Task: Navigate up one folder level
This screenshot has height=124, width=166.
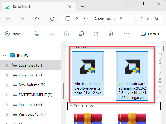Action: [x=37, y=19]
